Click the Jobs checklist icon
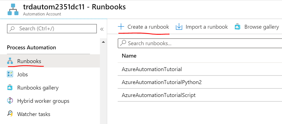The height and width of the screenshot is (124, 282). [10, 74]
